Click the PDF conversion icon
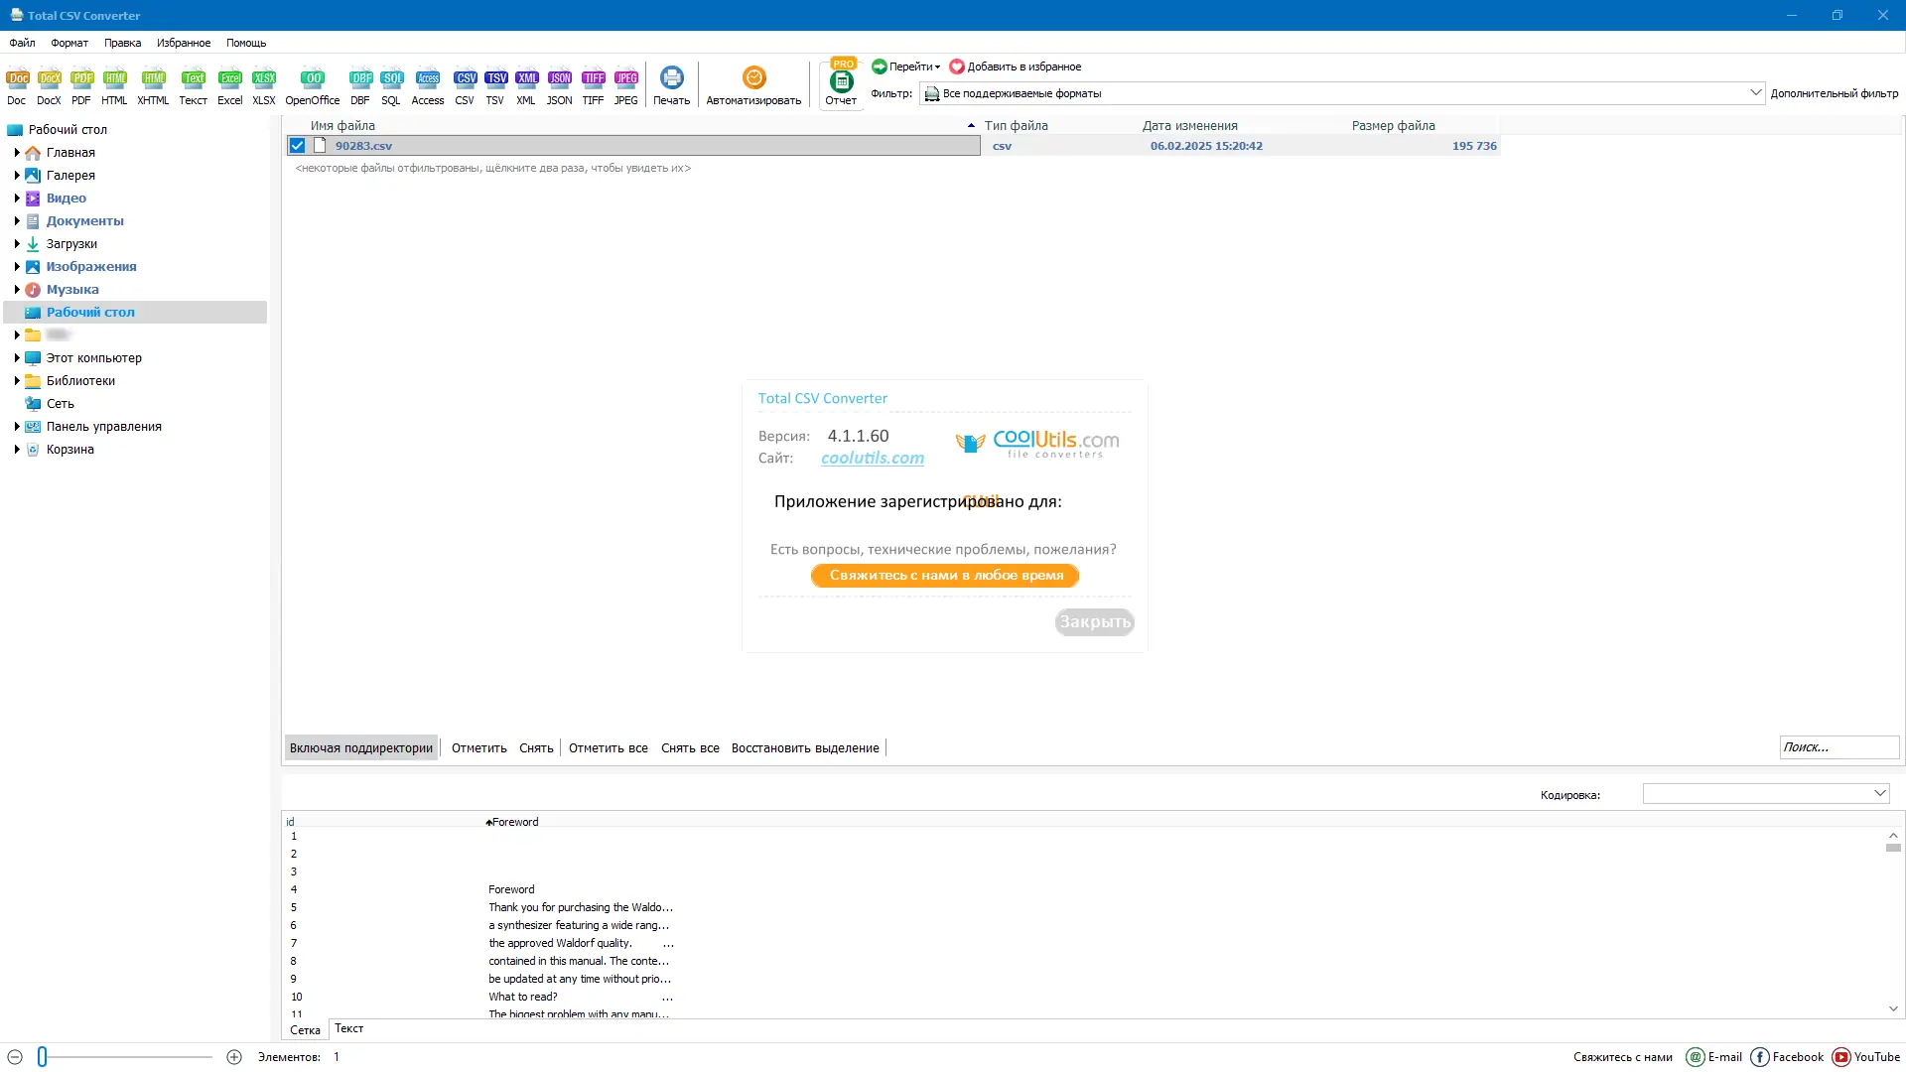The width and height of the screenshot is (1906, 1072). pos(81,85)
